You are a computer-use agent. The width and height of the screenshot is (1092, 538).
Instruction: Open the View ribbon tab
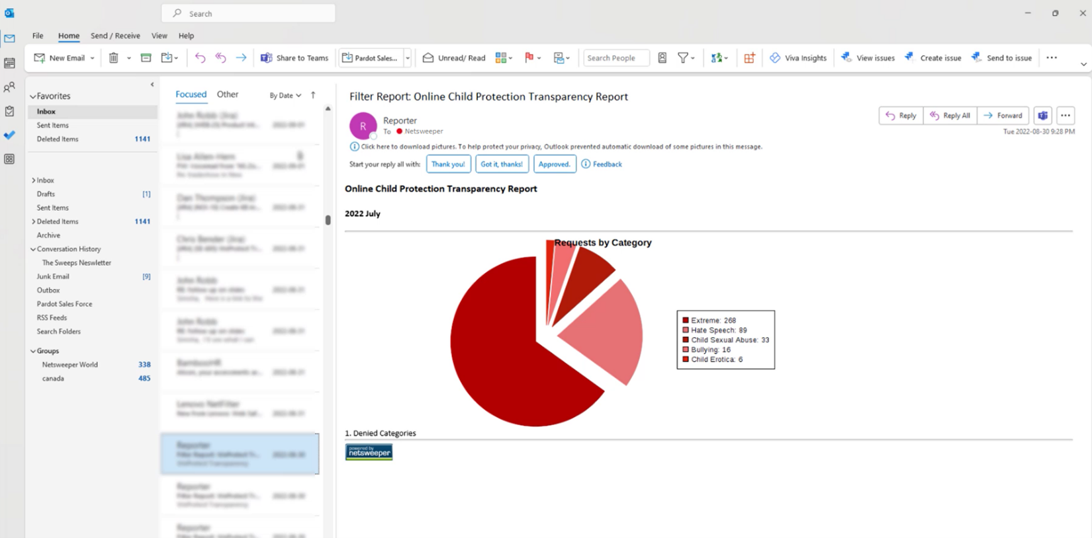coord(159,36)
